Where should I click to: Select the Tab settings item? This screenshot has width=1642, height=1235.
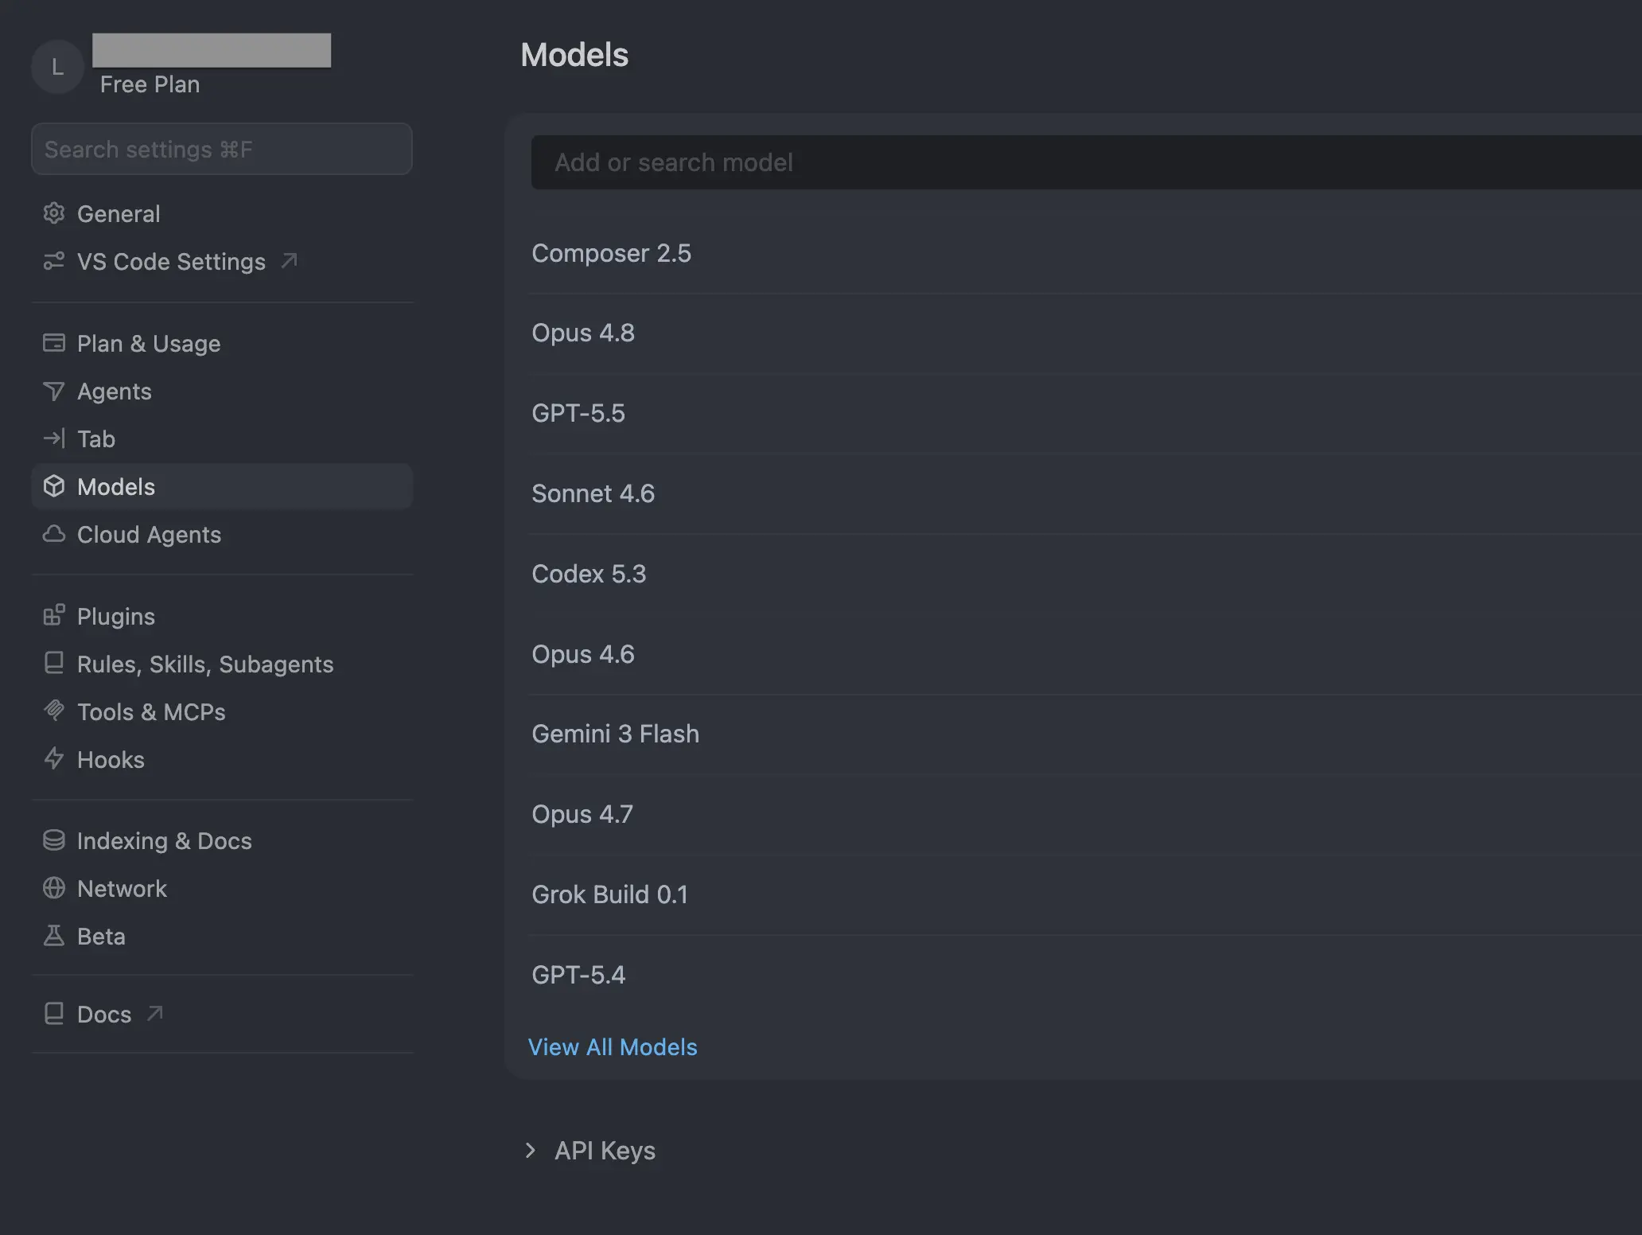click(x=222, y=438)
